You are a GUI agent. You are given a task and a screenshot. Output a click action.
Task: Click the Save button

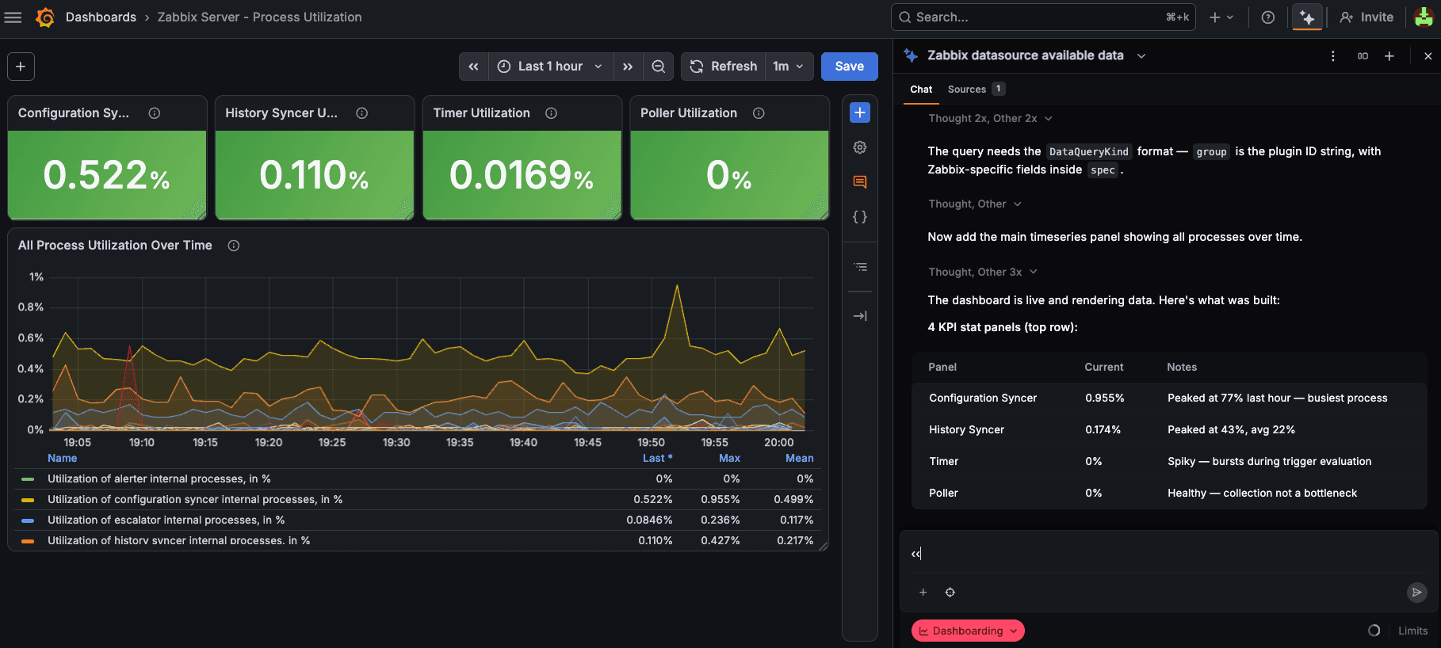coord(849,67)
